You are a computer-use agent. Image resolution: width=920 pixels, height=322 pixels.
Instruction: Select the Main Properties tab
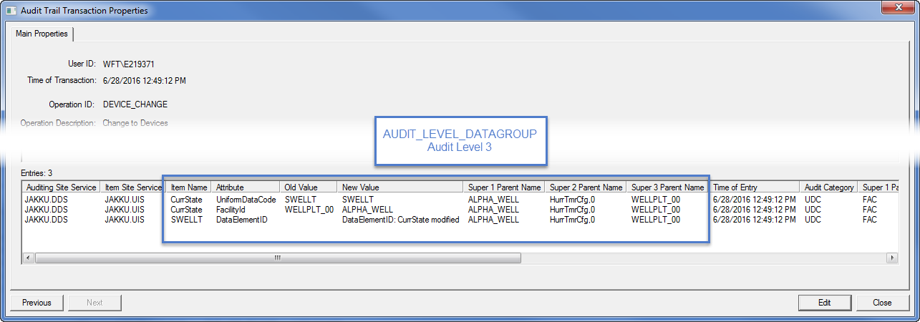(x=42, y=34)
